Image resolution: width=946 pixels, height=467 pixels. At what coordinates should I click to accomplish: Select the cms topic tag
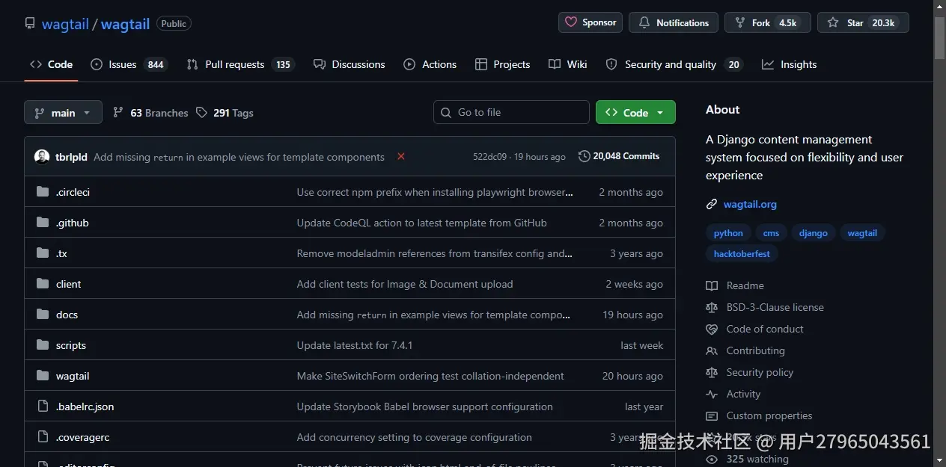[771, 233]
